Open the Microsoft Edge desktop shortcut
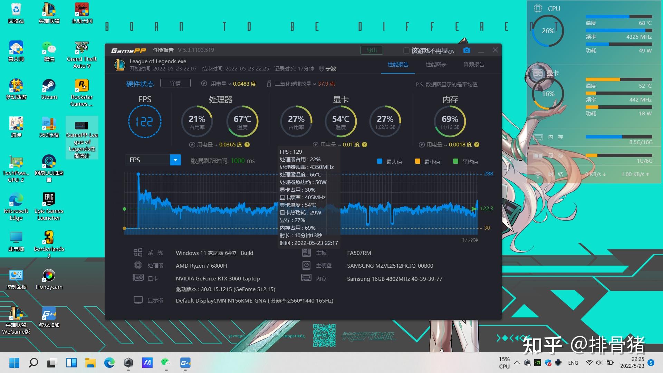 (16, 207)
